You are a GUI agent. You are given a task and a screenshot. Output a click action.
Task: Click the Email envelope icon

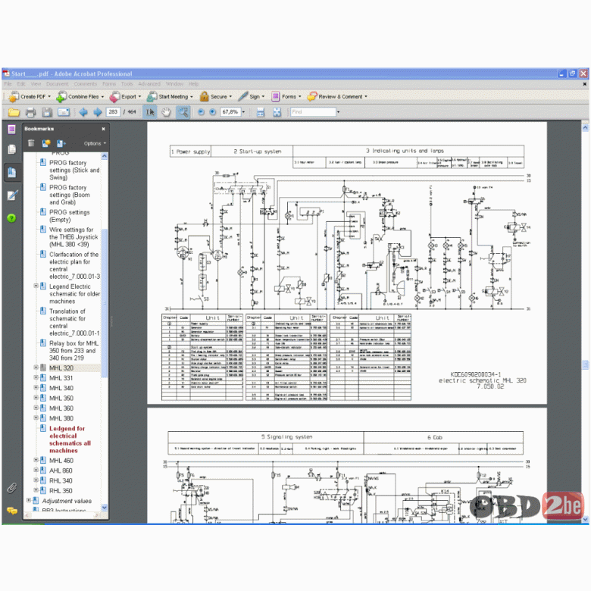pos(64,112)
